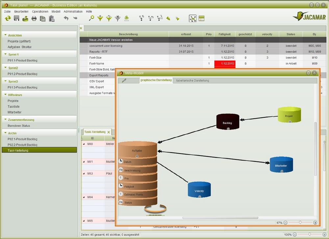Click the Datum attribute clock icon

[121, 161]
